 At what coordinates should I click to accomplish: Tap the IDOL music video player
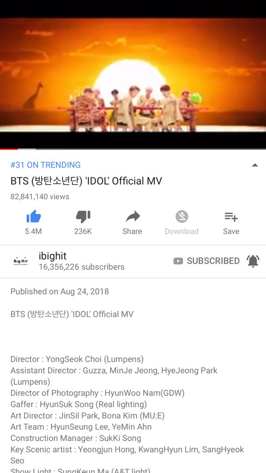[x=133, y=75]
